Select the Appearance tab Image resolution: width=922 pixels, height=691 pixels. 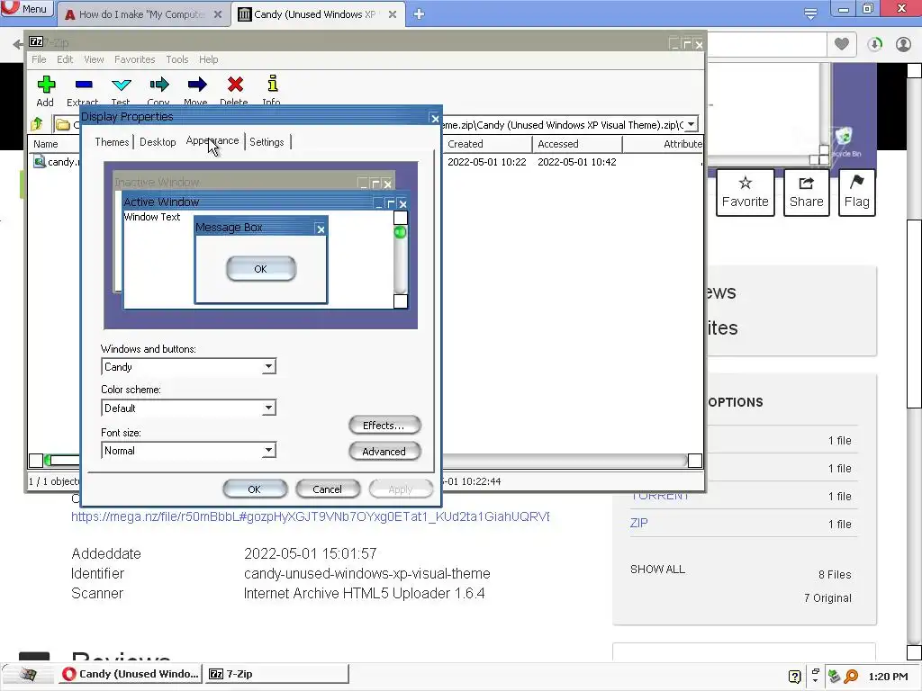pos(212,140)
